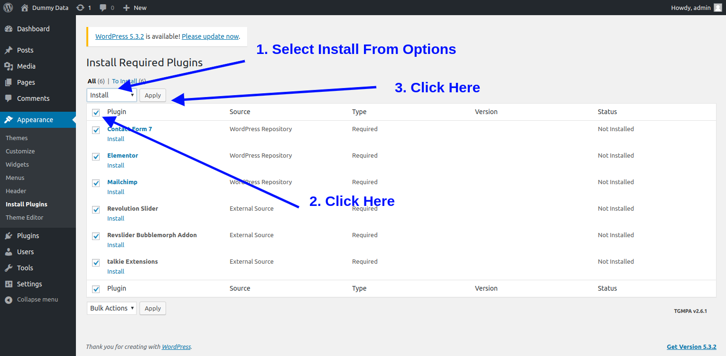The image size is (726, 356).
Task: Click the Users person icon
Action: (x=9, y=252)
